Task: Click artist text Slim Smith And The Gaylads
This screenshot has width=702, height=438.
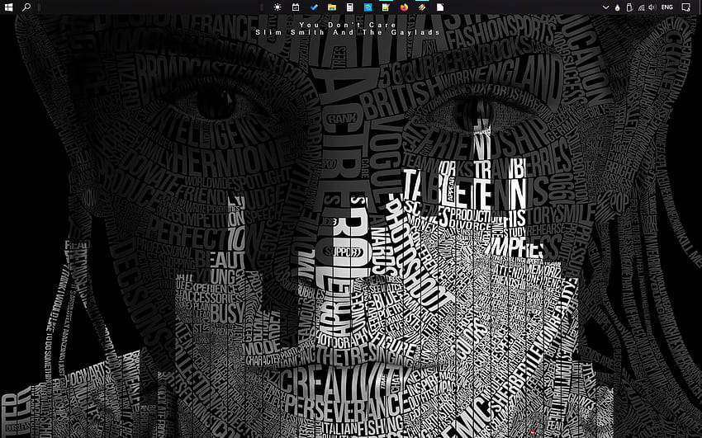Action: point(348,33)
